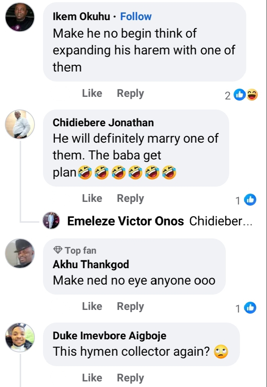The image size is (267, 387).
Task: Click the laughing reaction icon on Ikem's comment
Action: click(x=252, y=95)
